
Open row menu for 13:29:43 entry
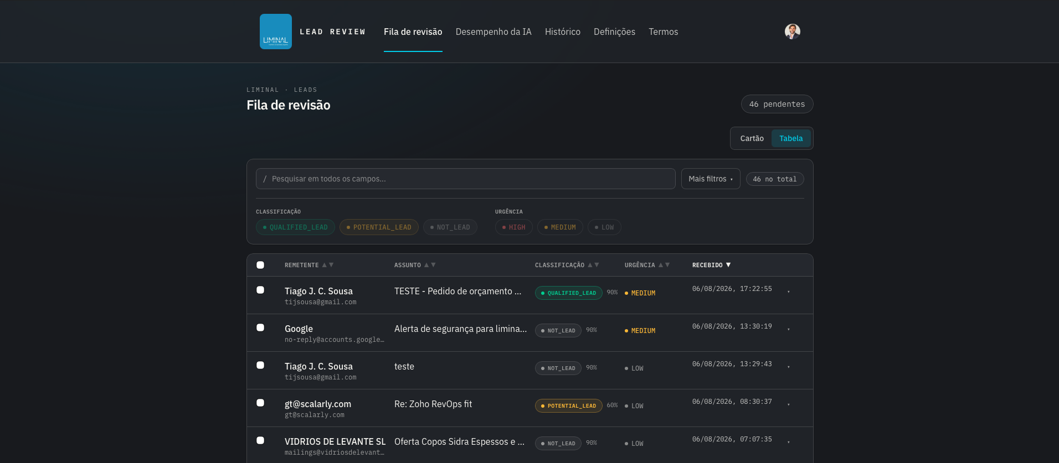coord(789,367)
